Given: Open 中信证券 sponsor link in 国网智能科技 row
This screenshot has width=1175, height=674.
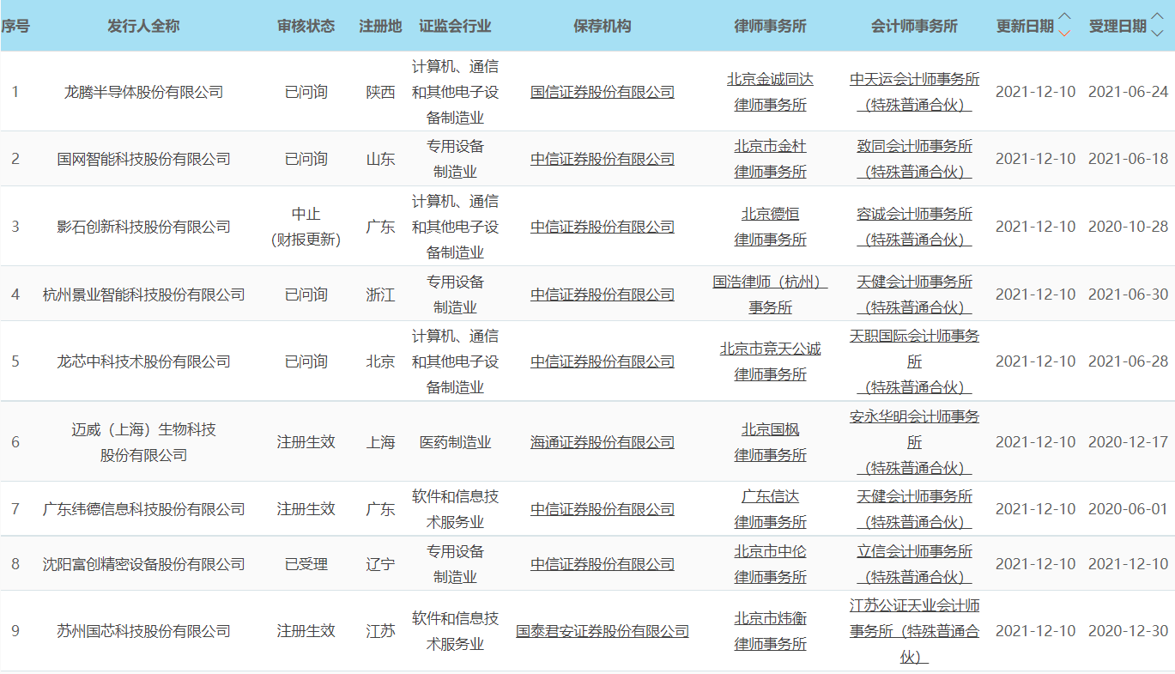Looking at the screenshot, I should (603, 159).
